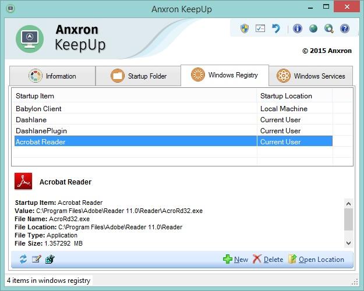Delete the selected startup item

tap(268, 259)
